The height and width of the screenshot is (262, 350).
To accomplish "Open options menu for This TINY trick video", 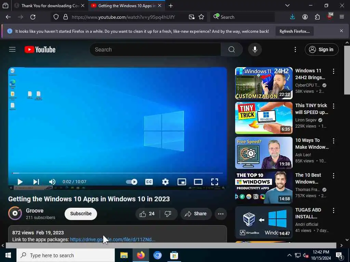I will coord(334,106).
